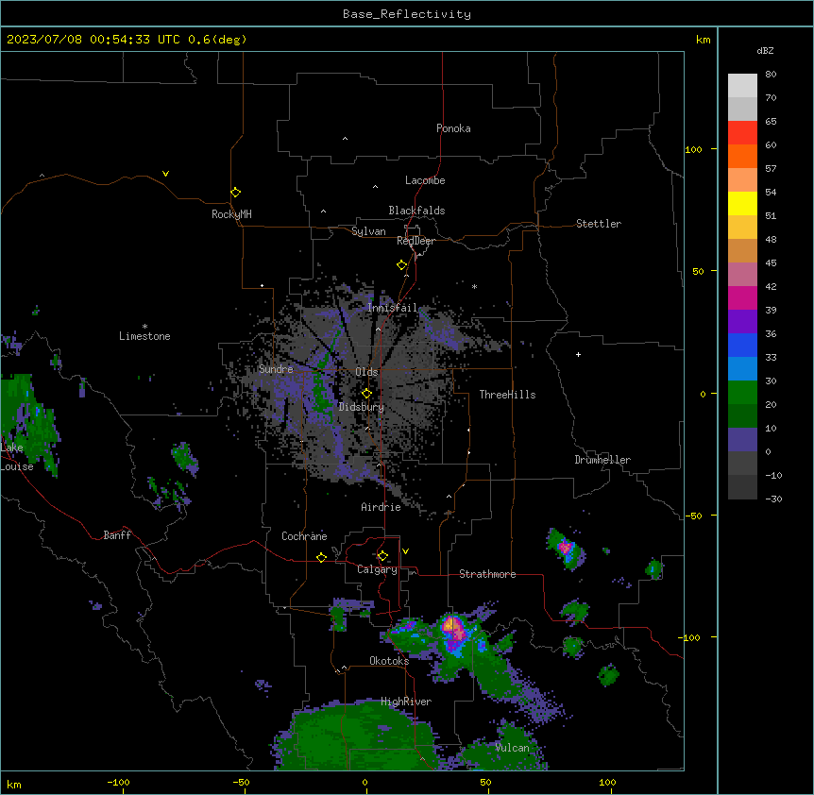Click the Lacombe city label

pyautogui.click(x=425, y=180)
